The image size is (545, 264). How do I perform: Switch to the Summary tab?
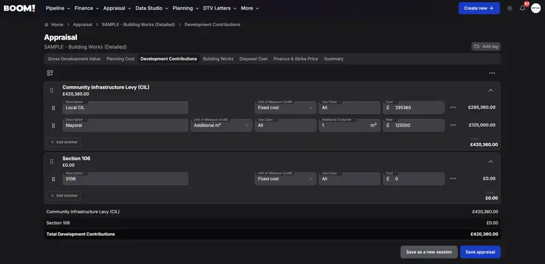(x=334, y=59)
